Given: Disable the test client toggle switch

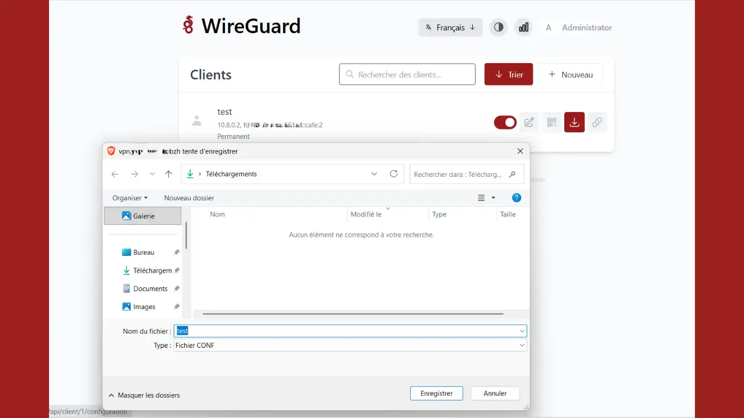Looking at the screenshot, I should tap(505, 122).
